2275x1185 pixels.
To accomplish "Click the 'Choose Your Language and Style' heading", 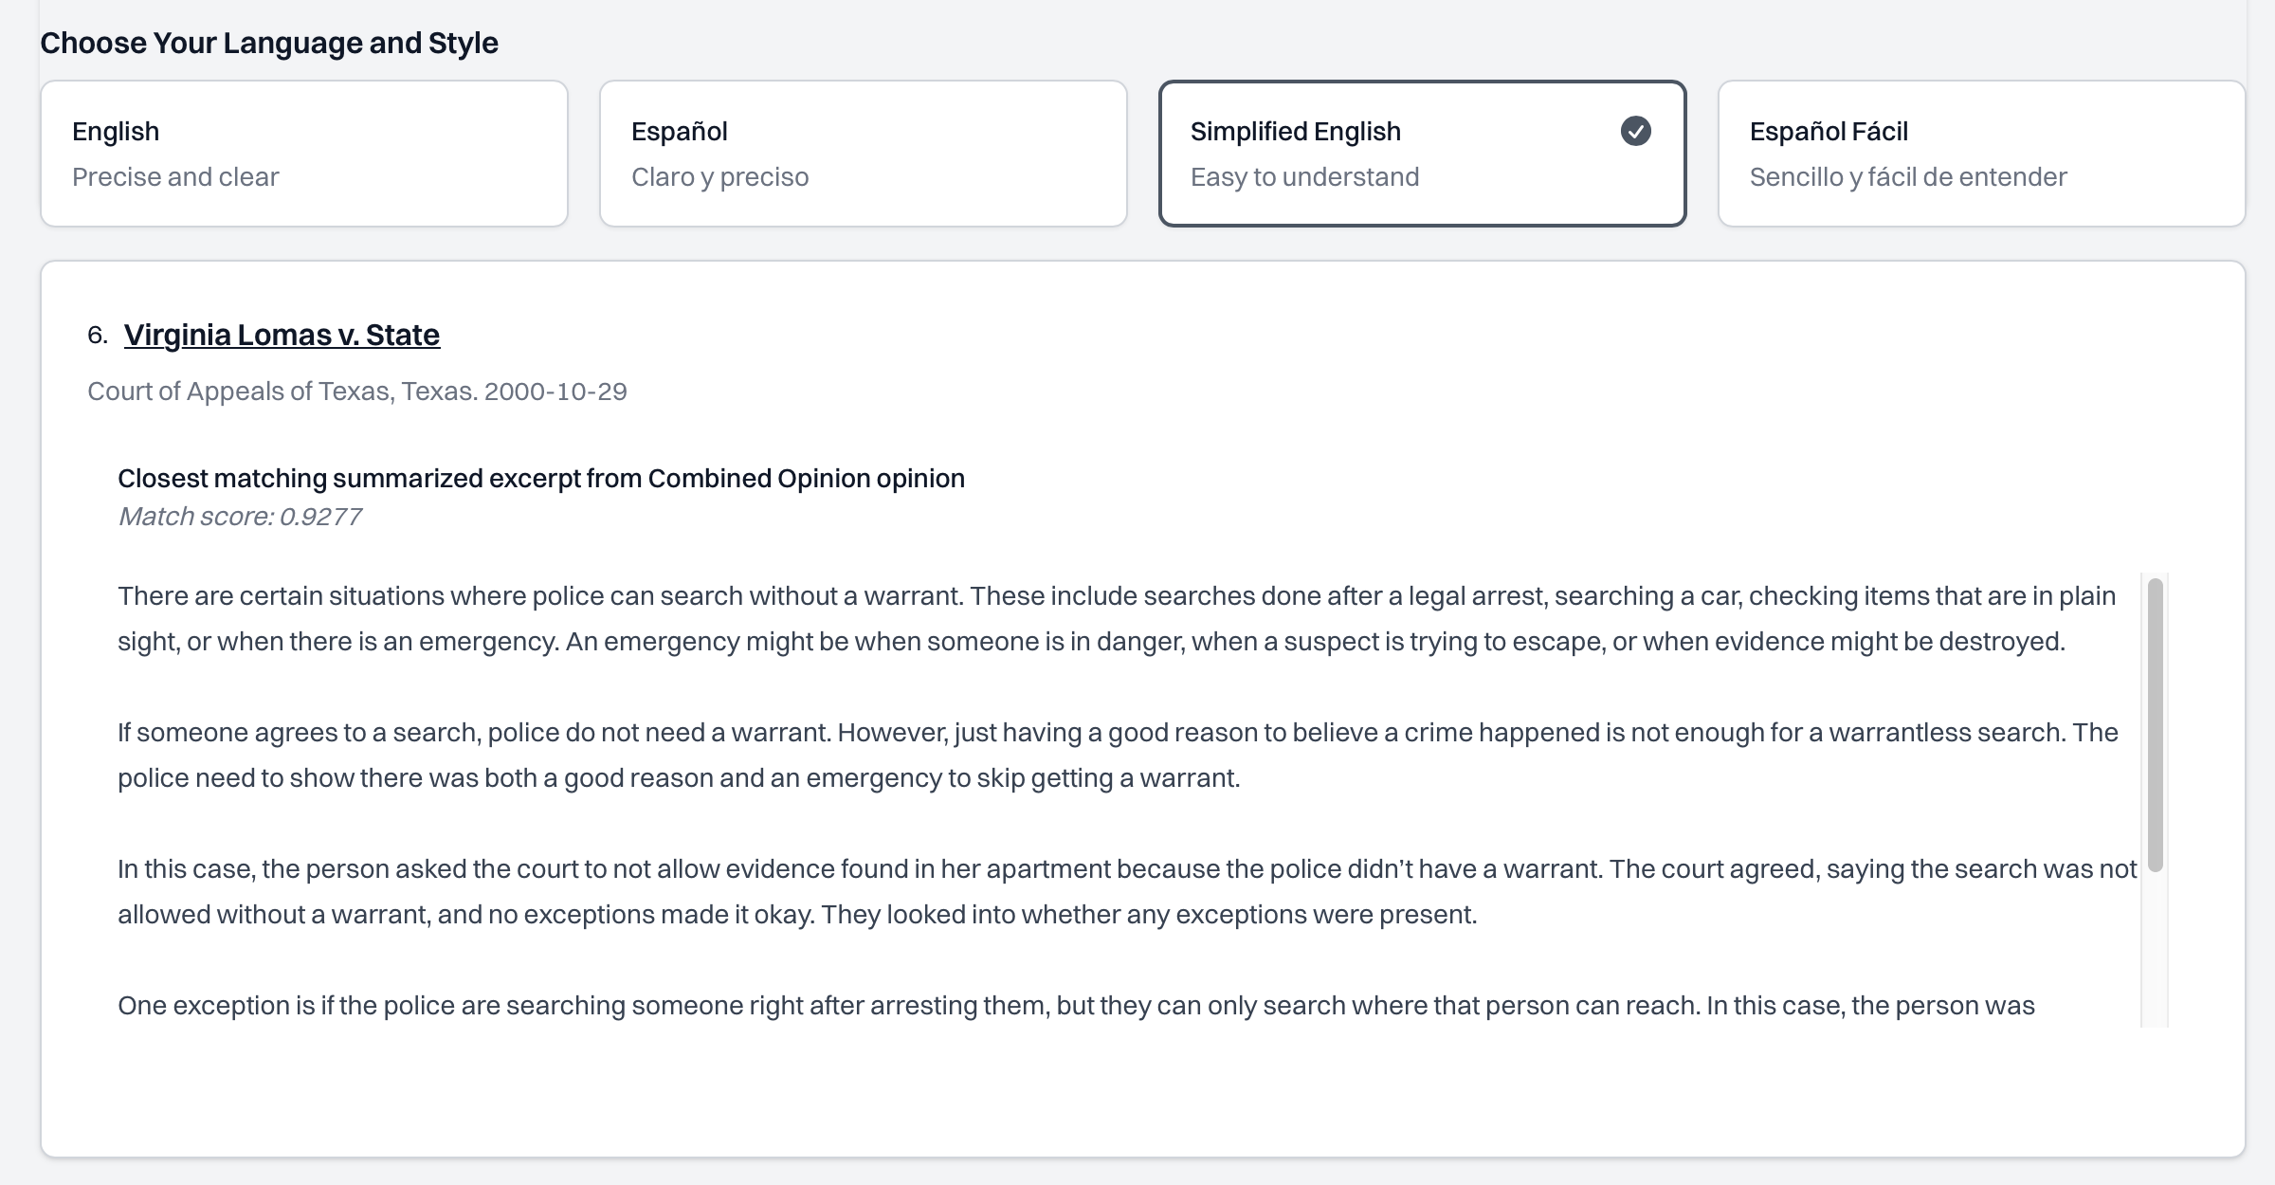I will tap(269, 43).
